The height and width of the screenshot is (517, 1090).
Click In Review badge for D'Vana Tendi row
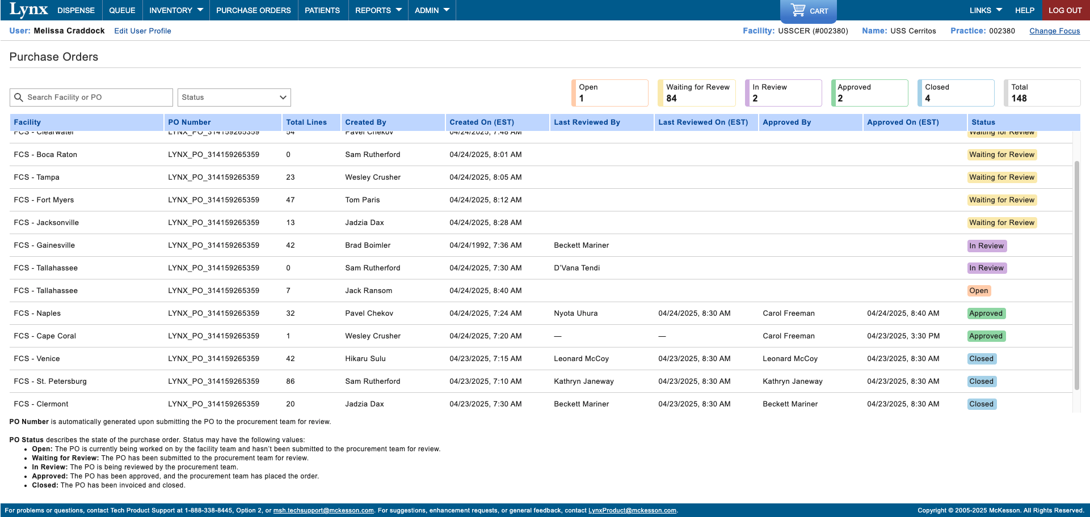(987, 268)
